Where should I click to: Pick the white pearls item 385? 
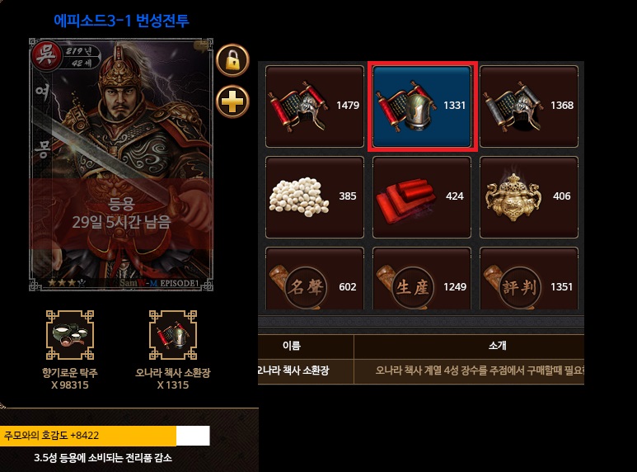click(315, 197)
